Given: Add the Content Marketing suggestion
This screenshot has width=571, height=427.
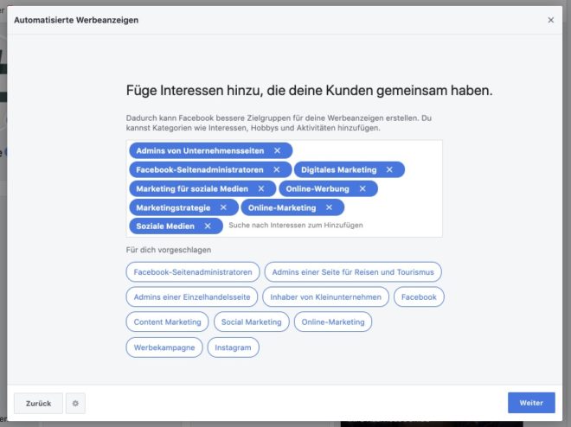Looking at the screenshot, I should 167,322.
